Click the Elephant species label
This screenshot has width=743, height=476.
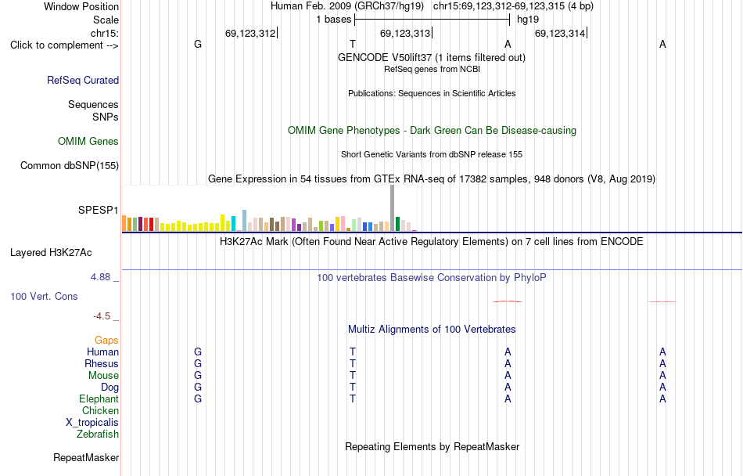click(x=99, y=398)
